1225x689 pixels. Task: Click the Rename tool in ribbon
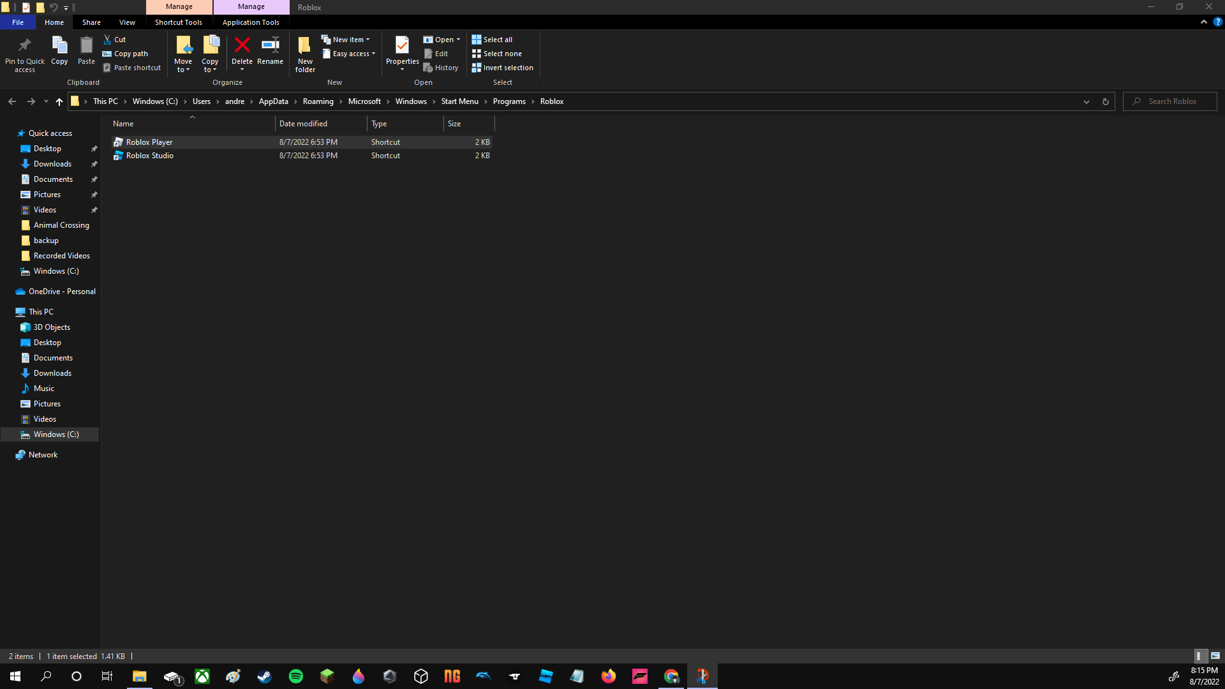pyautogui.click(x=270, y=52)
